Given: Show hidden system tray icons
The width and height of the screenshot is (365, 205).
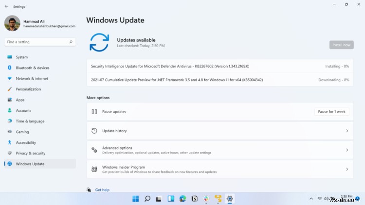Looking at the screenshot, I should pos(311,199).
